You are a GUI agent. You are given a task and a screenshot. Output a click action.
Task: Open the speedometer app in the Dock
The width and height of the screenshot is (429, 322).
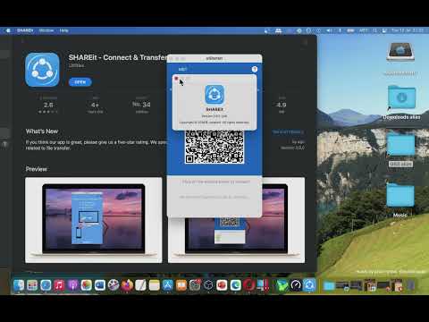click(296, 285)
